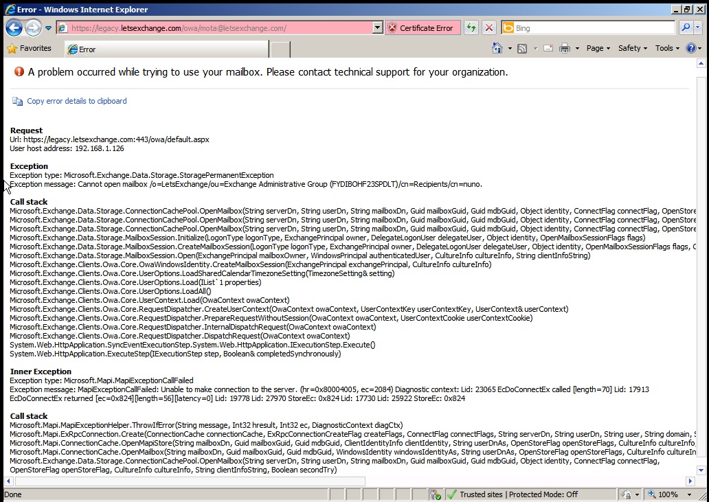Image resolution: width=709 pixels, height=502 pixels.
Task: Open the recent pages dropdown arrow
Action: 48,28
